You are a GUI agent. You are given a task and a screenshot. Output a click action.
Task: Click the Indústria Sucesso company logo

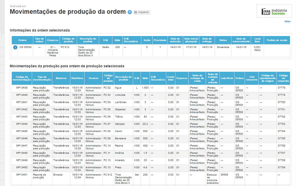pyautogui.click(x=274, y=11)
